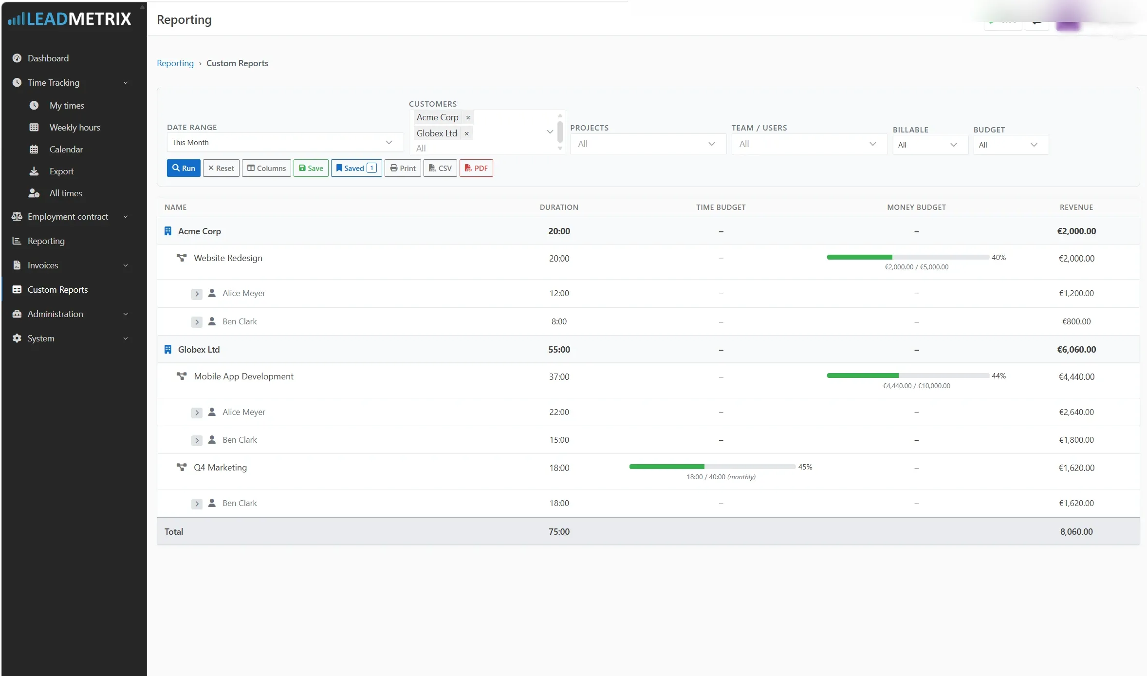Remove Globex Ltd from customers filter
The image size is (1147, 676).
466,133
